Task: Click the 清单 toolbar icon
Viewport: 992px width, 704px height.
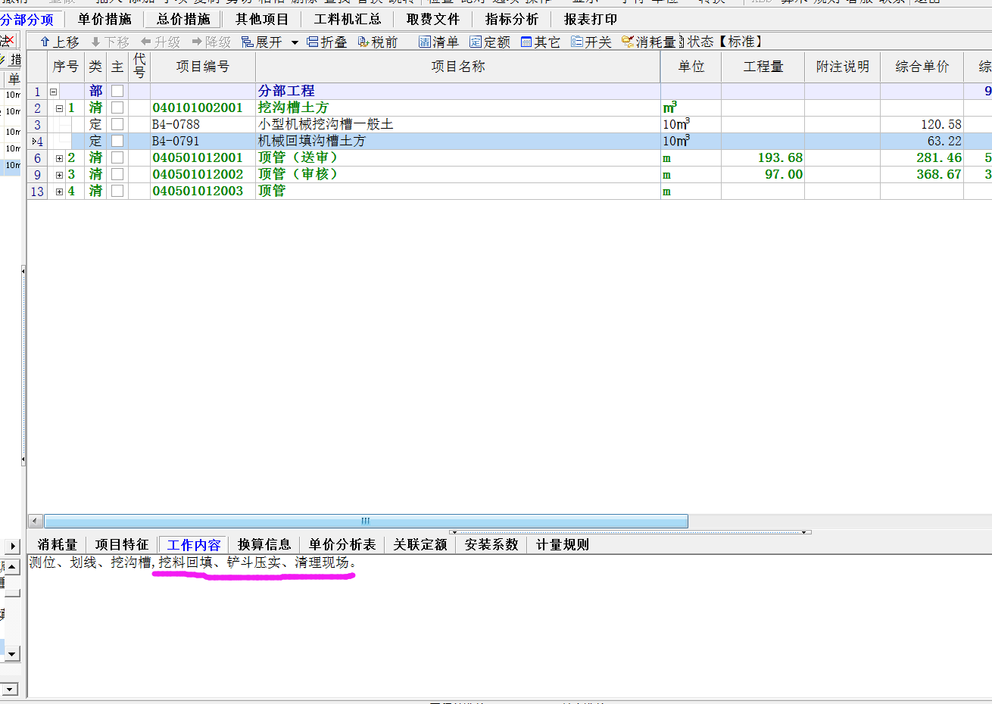Action: [425, 42]
